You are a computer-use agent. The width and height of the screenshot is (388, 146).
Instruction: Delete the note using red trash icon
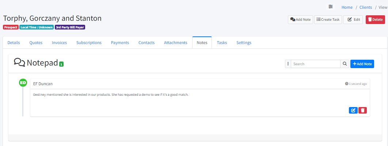coord(362,110)
